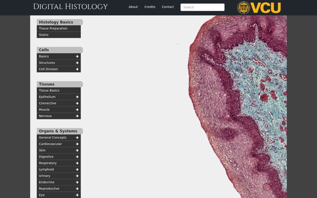Open the Cell Division menu item

click(59, 69)
